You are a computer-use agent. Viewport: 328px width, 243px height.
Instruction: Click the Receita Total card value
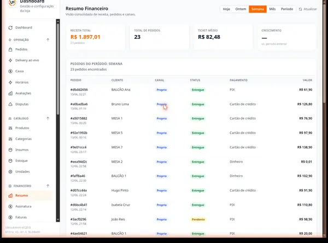(85, 37)
